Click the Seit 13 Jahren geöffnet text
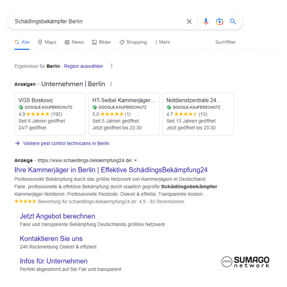287x287 pixels. (x=191, y=121)
